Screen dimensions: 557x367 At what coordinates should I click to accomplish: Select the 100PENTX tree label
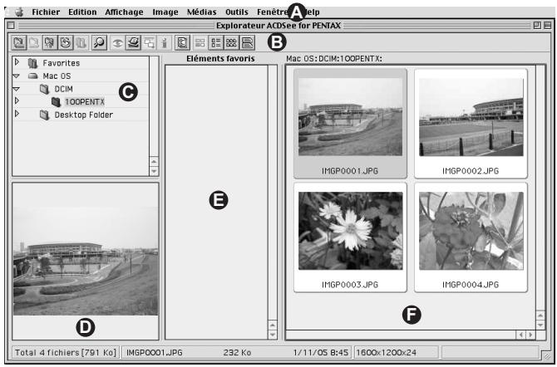coord(85,102)
